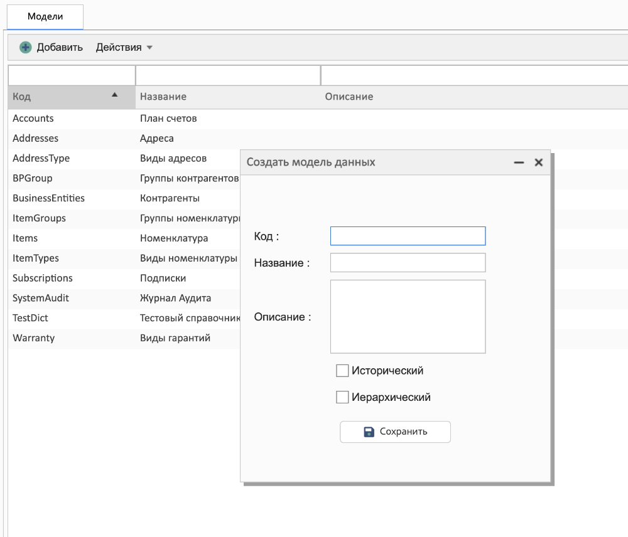Toggle the sort arrow in Код column
The height and width of the screenshot is (537, 628).
[114, 95]
